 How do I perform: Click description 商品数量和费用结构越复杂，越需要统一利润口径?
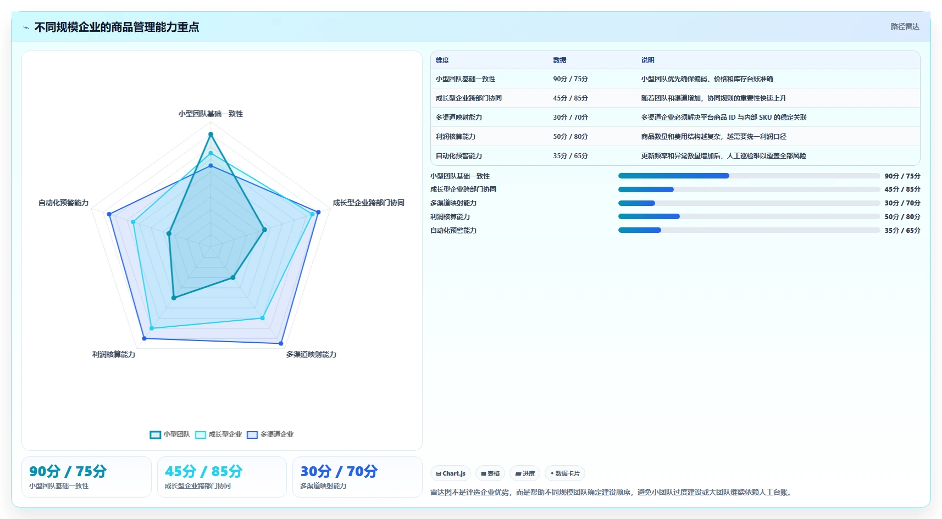point(713,137)
